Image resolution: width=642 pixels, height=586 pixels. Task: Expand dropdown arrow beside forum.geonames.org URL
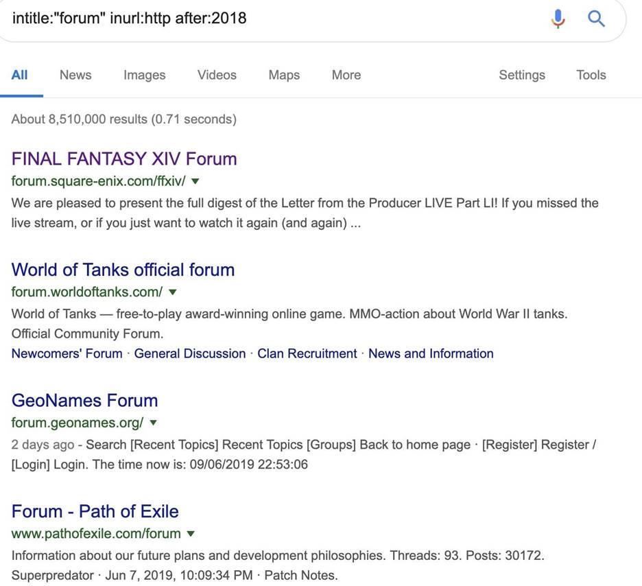coord(154,423)
